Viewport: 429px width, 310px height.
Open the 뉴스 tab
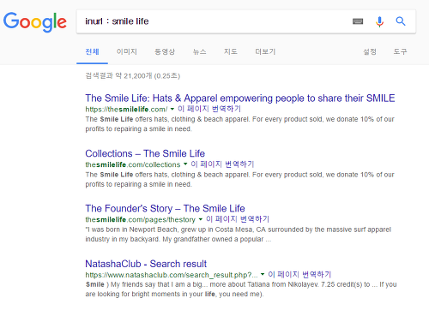(199, 51)
